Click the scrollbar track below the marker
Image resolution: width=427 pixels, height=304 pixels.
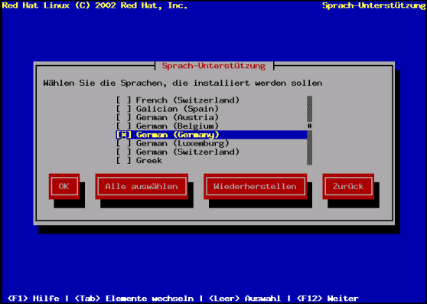click(310, 148)
